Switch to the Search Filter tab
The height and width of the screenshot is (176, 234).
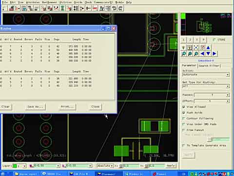[209, 66]
